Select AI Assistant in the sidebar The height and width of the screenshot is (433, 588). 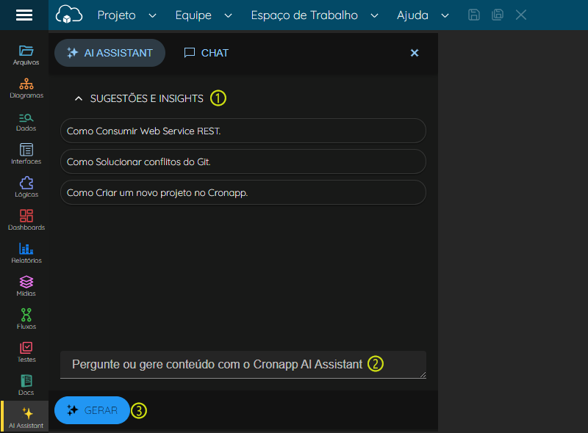[x=26, y=418]
